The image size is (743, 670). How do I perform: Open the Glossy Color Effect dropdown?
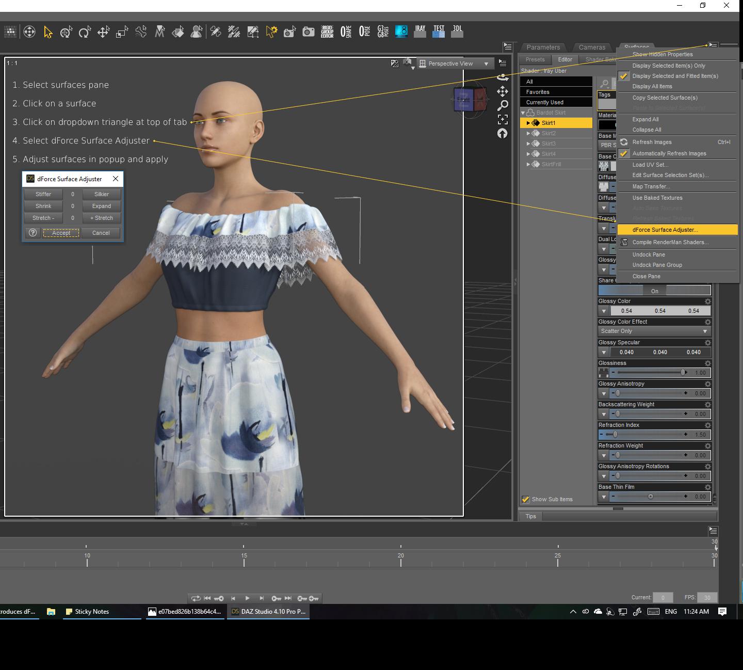654,331
